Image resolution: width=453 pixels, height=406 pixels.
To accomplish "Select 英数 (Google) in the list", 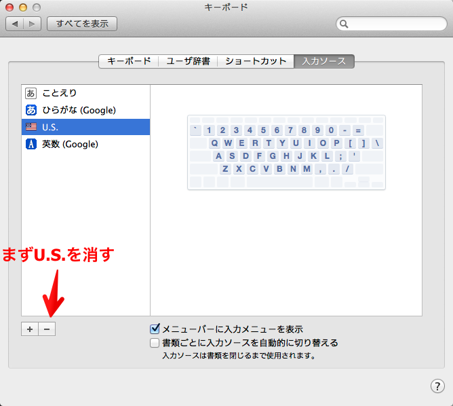I will [x=86, y=144].
